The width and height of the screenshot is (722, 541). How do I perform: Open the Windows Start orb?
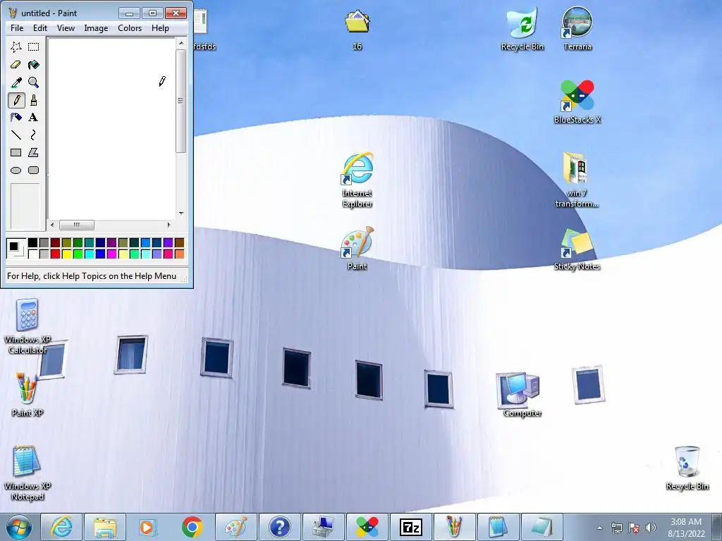pos(18,527)
